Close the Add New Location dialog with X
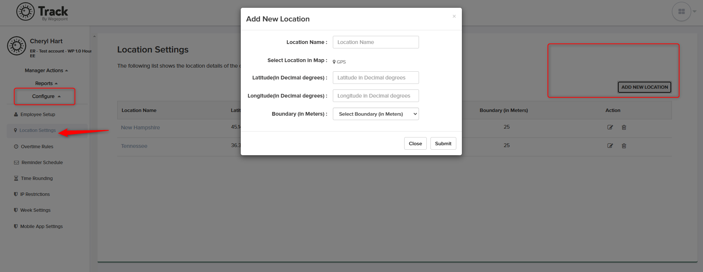 (454, 16)
